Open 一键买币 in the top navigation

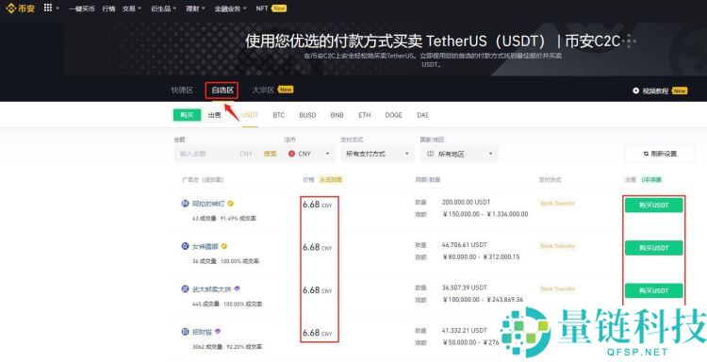coord(82,8)
